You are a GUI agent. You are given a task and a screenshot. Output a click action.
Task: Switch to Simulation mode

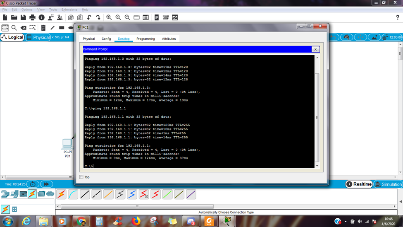(388, 184)
